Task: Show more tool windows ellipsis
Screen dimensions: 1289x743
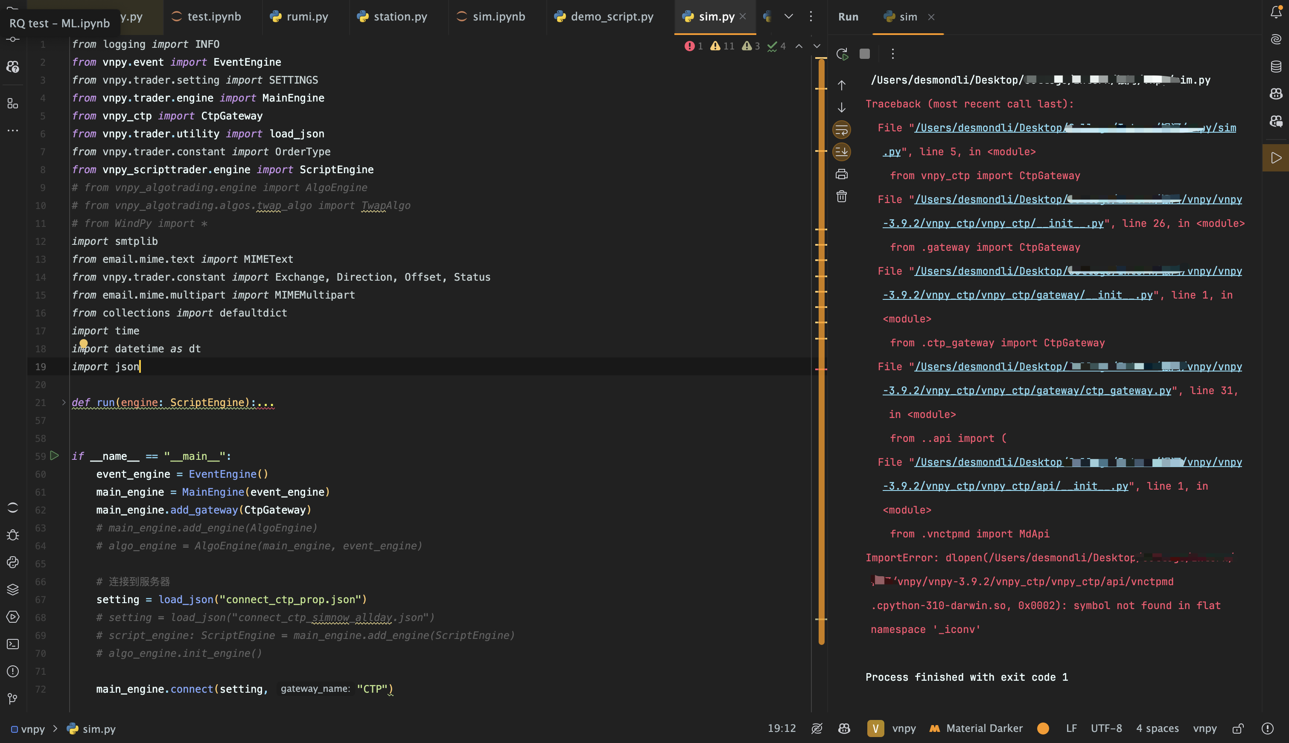Action: pyautogui.click(x=13, y=131)
